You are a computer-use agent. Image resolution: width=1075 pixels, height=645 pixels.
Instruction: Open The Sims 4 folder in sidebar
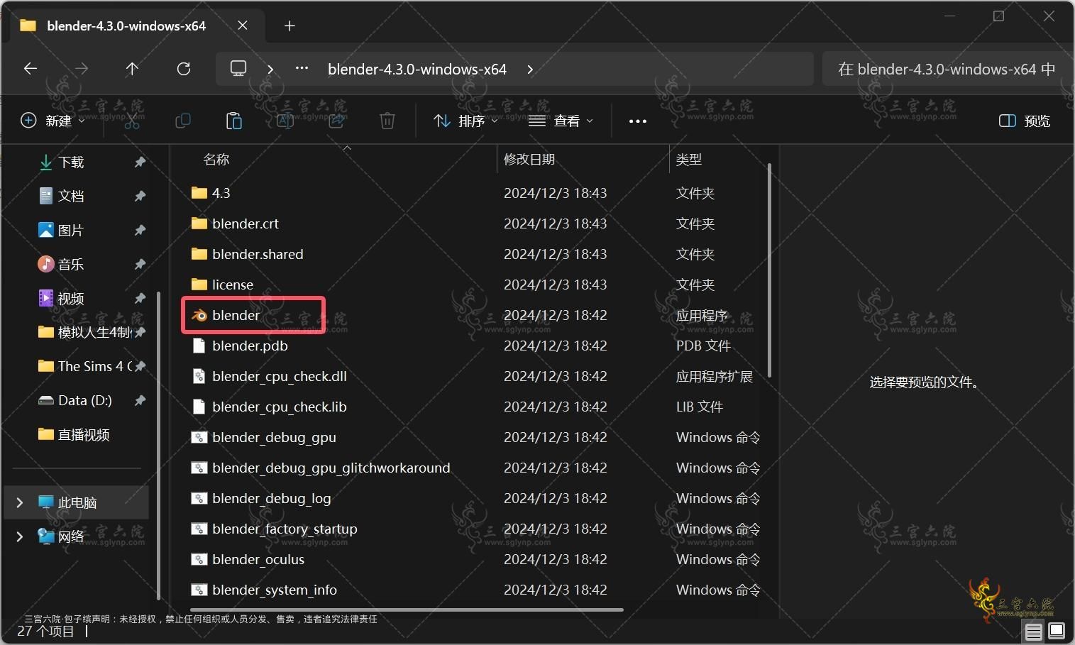click(x=85, y=366)
